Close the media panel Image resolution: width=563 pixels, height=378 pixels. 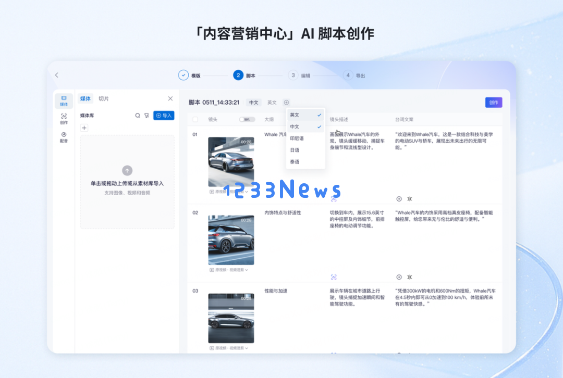coord(170,98)
